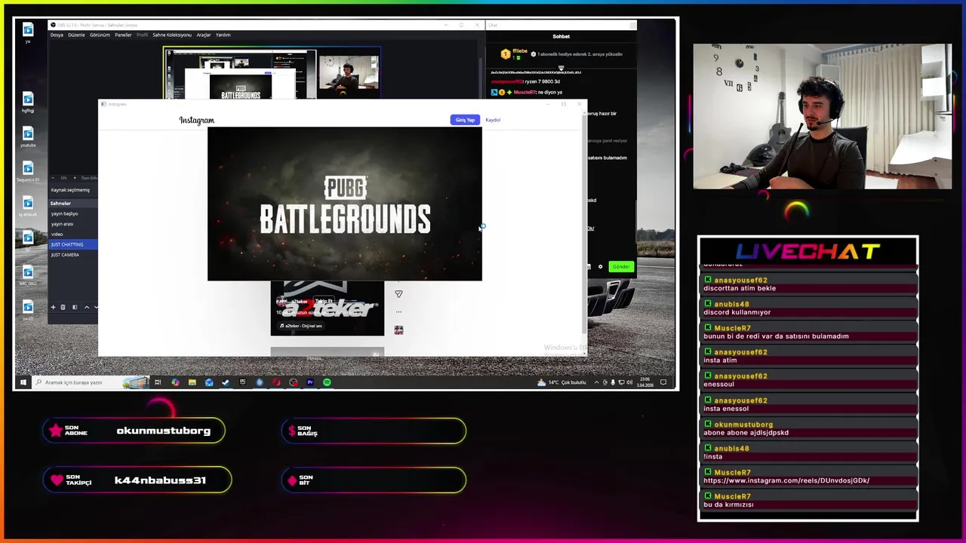Click the webcam source in OBS preview

(348, 74)
